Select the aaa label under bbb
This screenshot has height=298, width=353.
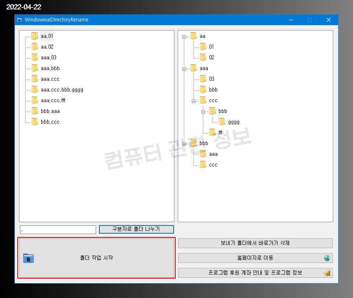[213, 154]
